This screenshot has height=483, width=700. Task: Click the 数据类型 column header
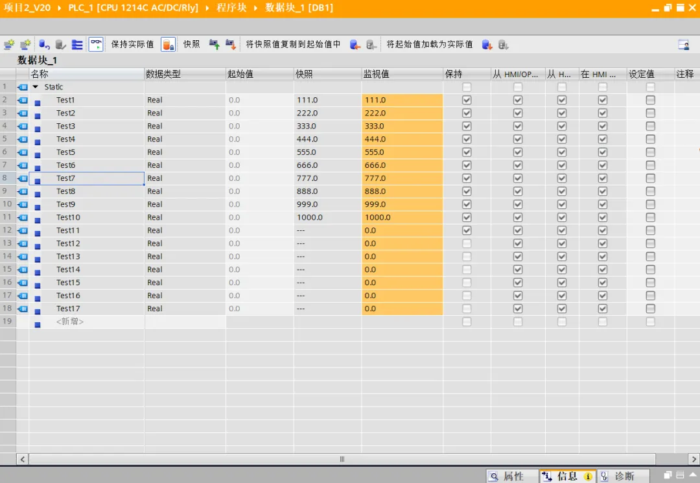coord(185,74)
